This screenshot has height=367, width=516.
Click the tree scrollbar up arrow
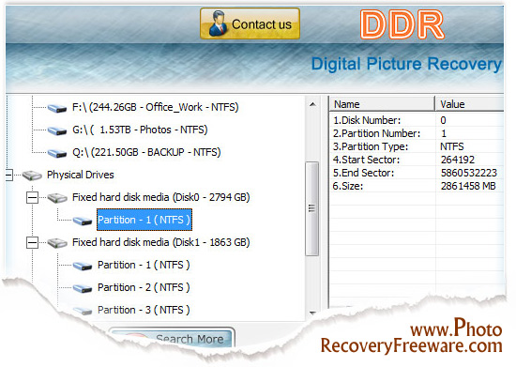[x=312, y=105]
